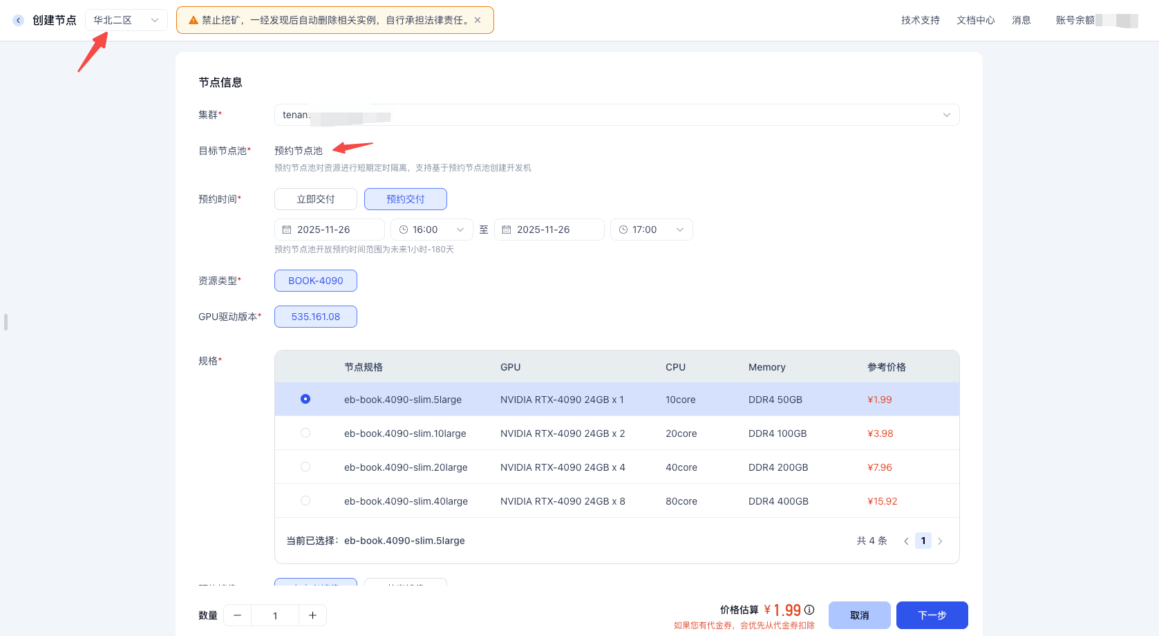Open the 集群 cluster dropdown
The width and height of the screenshot is (1159, 636).
616,115
